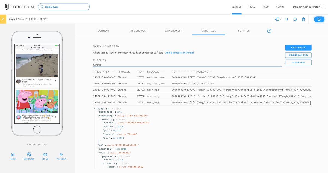Screen dimensions: 328x173
Task: Select trace row with timestamp 14022.384094400
Action: click(202, 90)
